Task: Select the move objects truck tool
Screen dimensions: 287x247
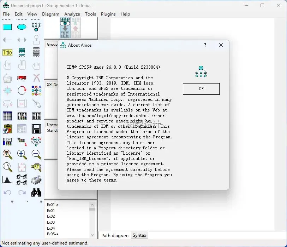Action: [x=22, y=78]
